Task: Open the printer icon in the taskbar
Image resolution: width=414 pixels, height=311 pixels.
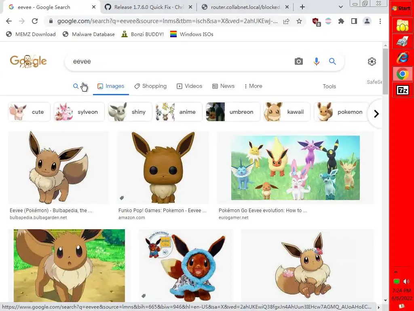Action: [x=402, y=42]
